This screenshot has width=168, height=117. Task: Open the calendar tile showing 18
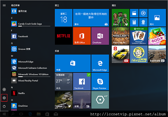click(x=64, y=18)
